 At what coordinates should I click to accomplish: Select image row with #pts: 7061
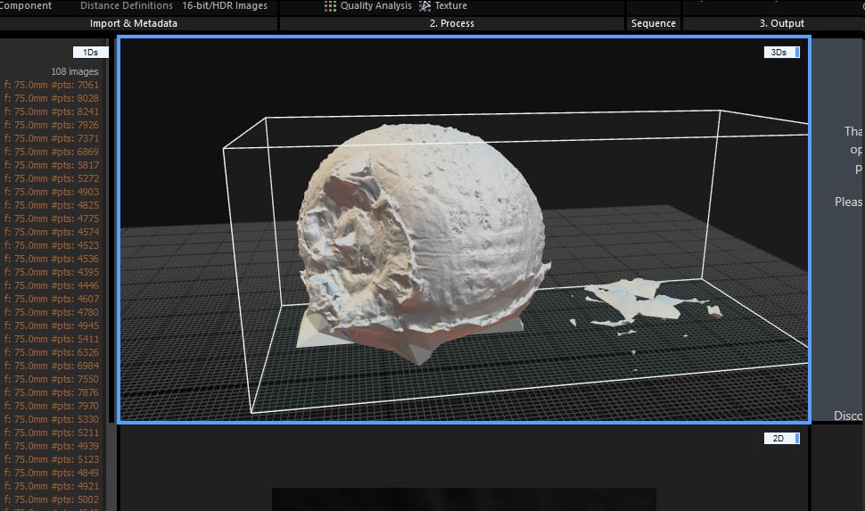tap(52, 85)
